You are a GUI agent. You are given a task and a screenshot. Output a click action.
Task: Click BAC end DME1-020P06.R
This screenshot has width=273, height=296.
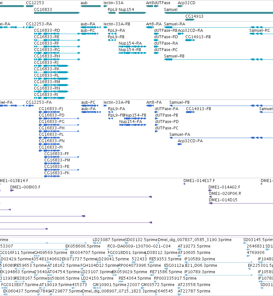point(225,194)
